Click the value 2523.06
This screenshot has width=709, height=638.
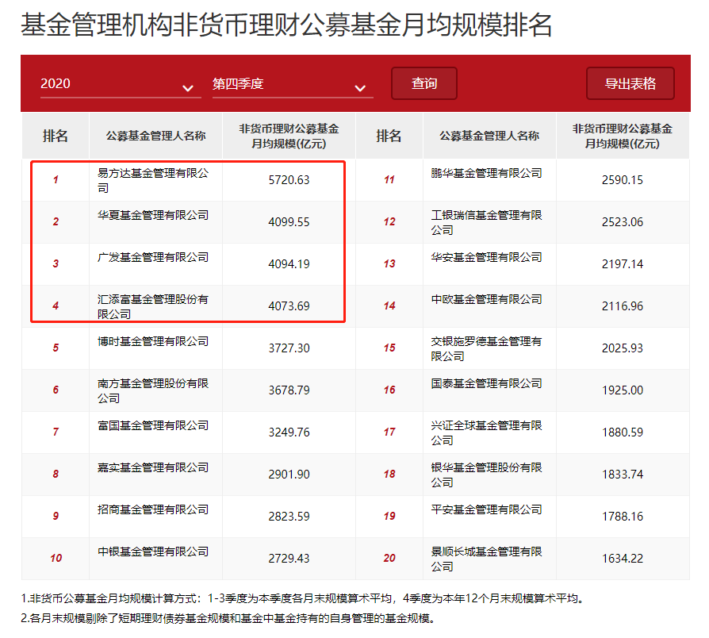click(623, 222)
